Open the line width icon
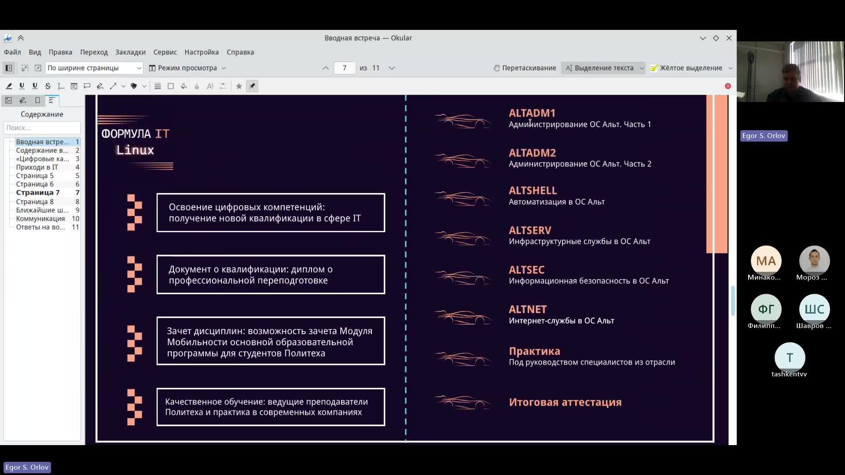 tap(158, 86)
